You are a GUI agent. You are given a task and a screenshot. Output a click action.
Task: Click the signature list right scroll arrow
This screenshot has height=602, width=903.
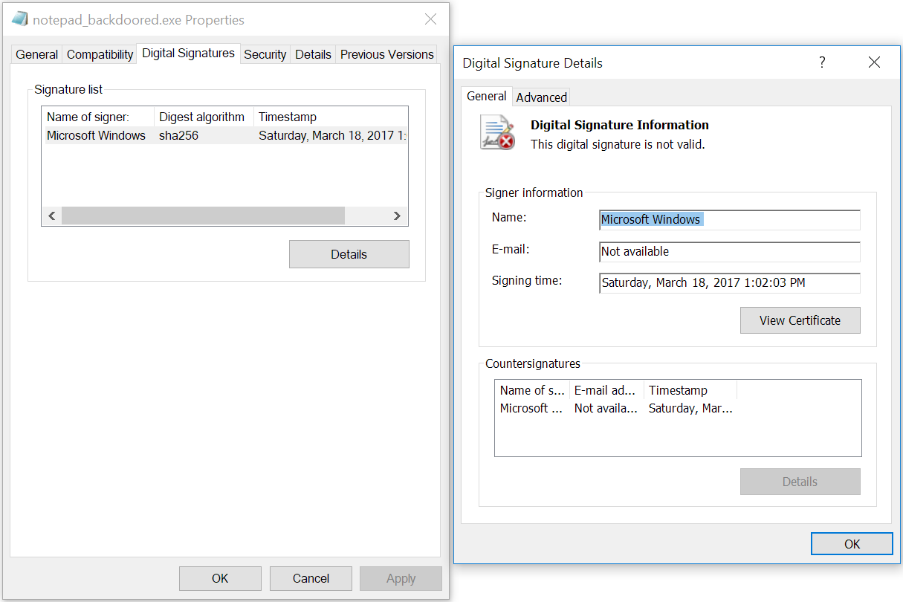[398, 216]
